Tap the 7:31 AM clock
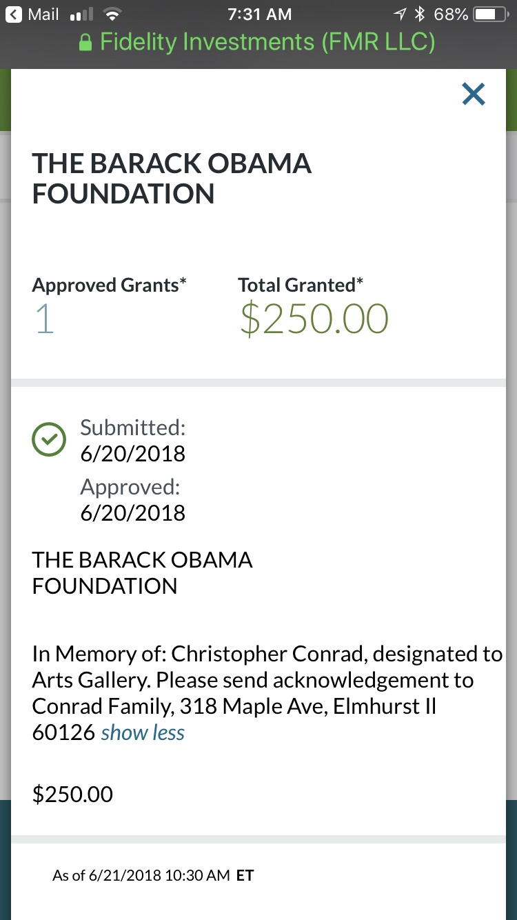517x920 pixels. point(259,14)
